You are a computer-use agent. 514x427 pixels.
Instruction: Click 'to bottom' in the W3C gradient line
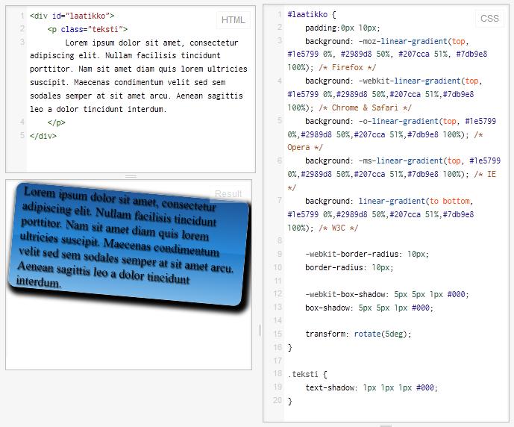449,201
